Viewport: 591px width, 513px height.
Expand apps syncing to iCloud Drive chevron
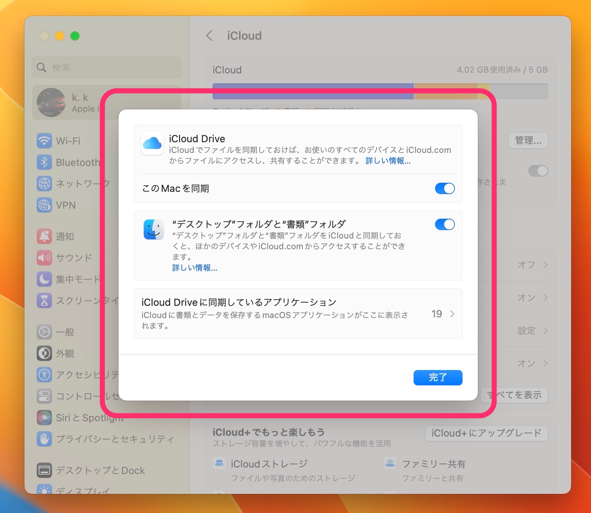(452, 314)
